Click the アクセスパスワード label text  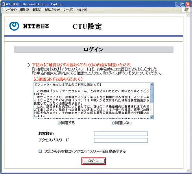point(54,140)
